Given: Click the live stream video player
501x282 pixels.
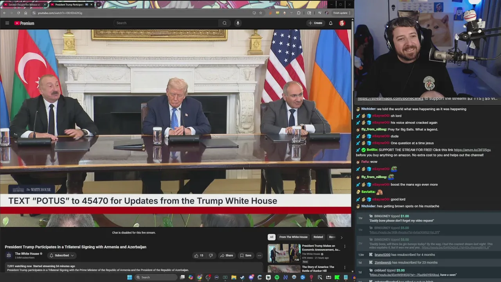Looking at the screenshot, I should coord(176,128).
